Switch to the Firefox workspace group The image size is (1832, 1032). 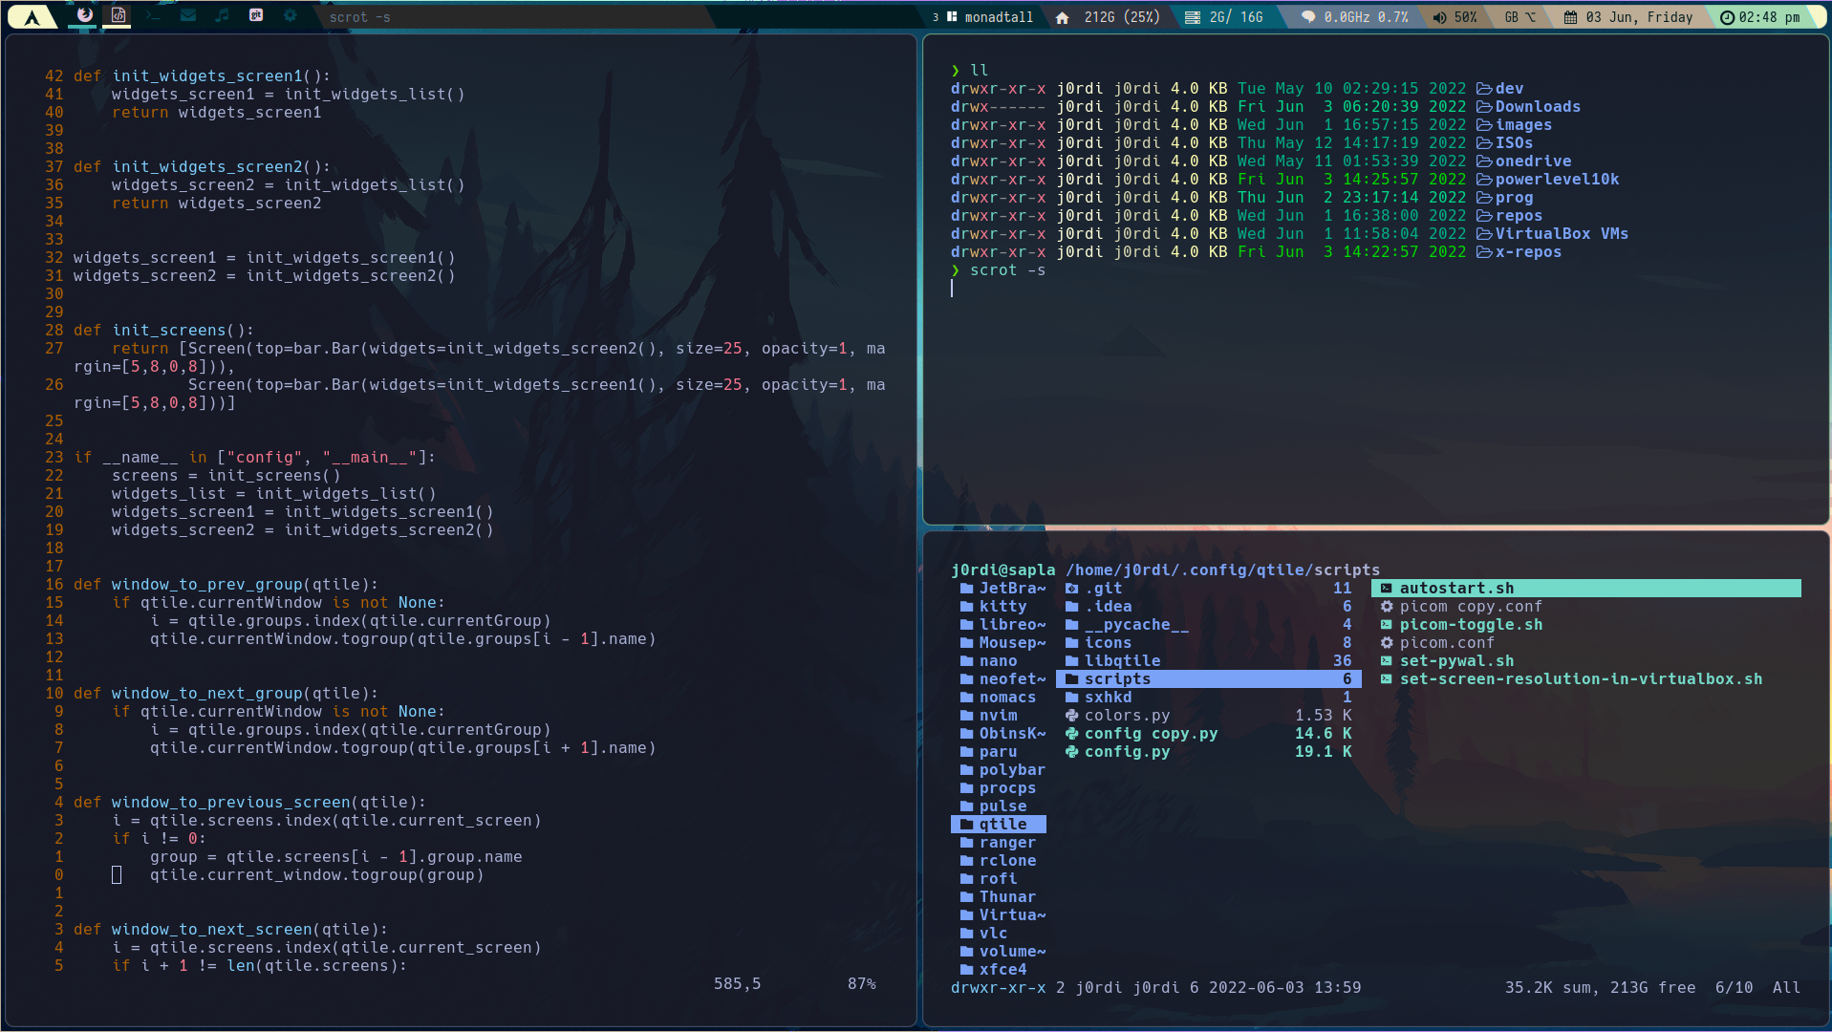[85, 15]
